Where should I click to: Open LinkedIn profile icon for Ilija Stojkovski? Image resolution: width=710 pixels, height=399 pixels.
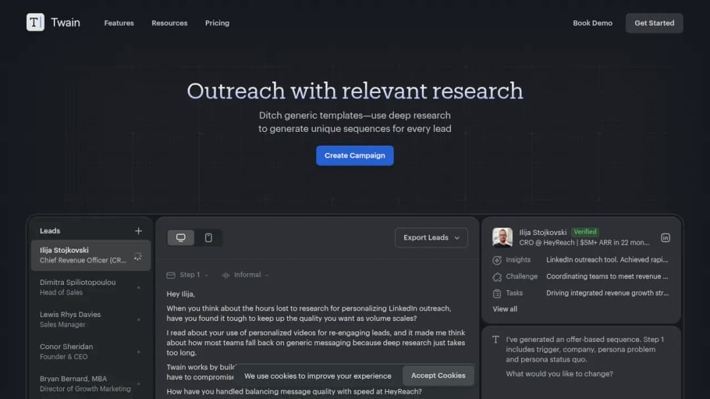665,238
